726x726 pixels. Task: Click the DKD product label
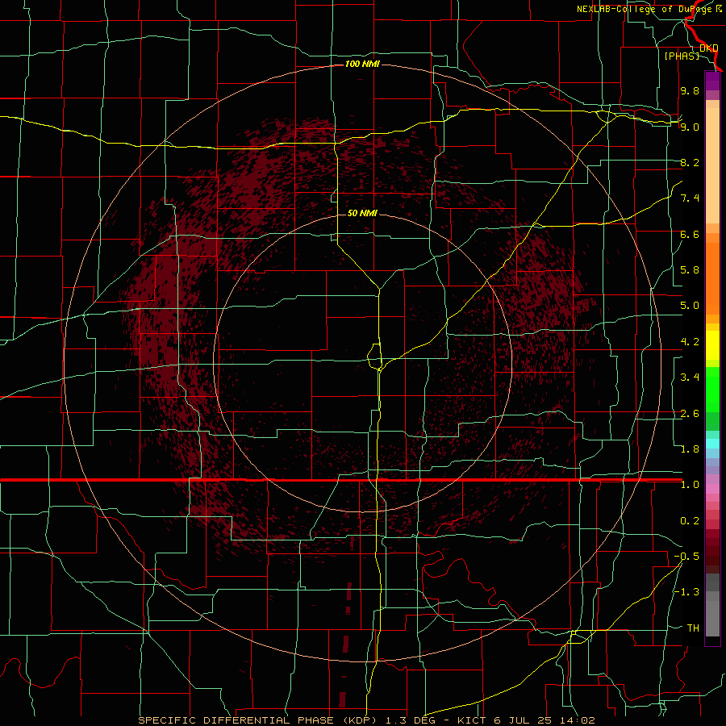(x=709, y=48)
